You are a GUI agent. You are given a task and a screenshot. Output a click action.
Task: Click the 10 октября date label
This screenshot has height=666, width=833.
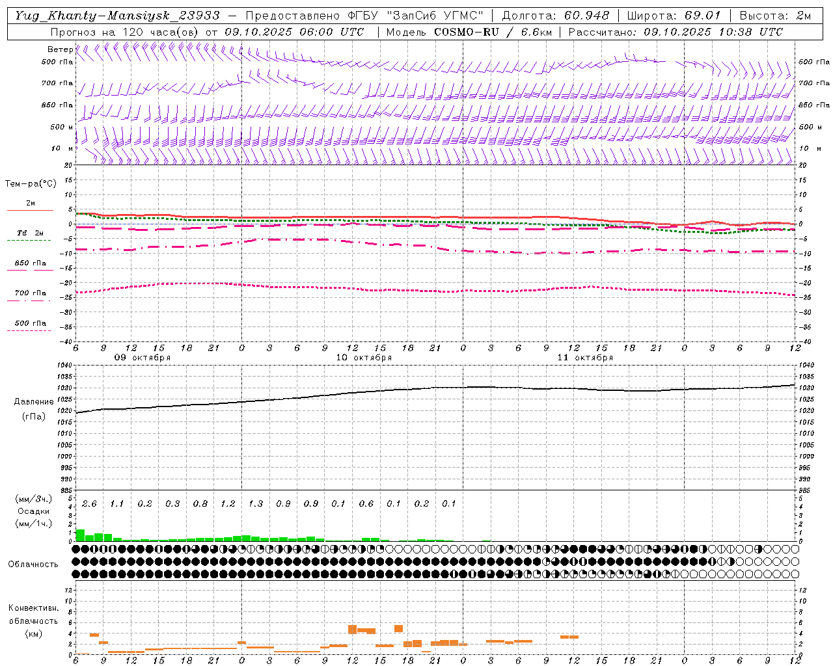[x=364, y=358]
